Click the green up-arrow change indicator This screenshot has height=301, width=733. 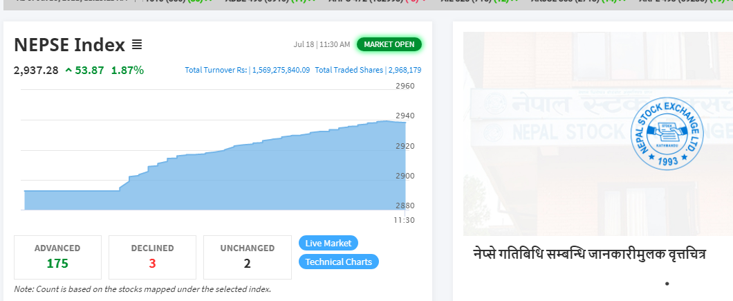[x=68, y=70]
